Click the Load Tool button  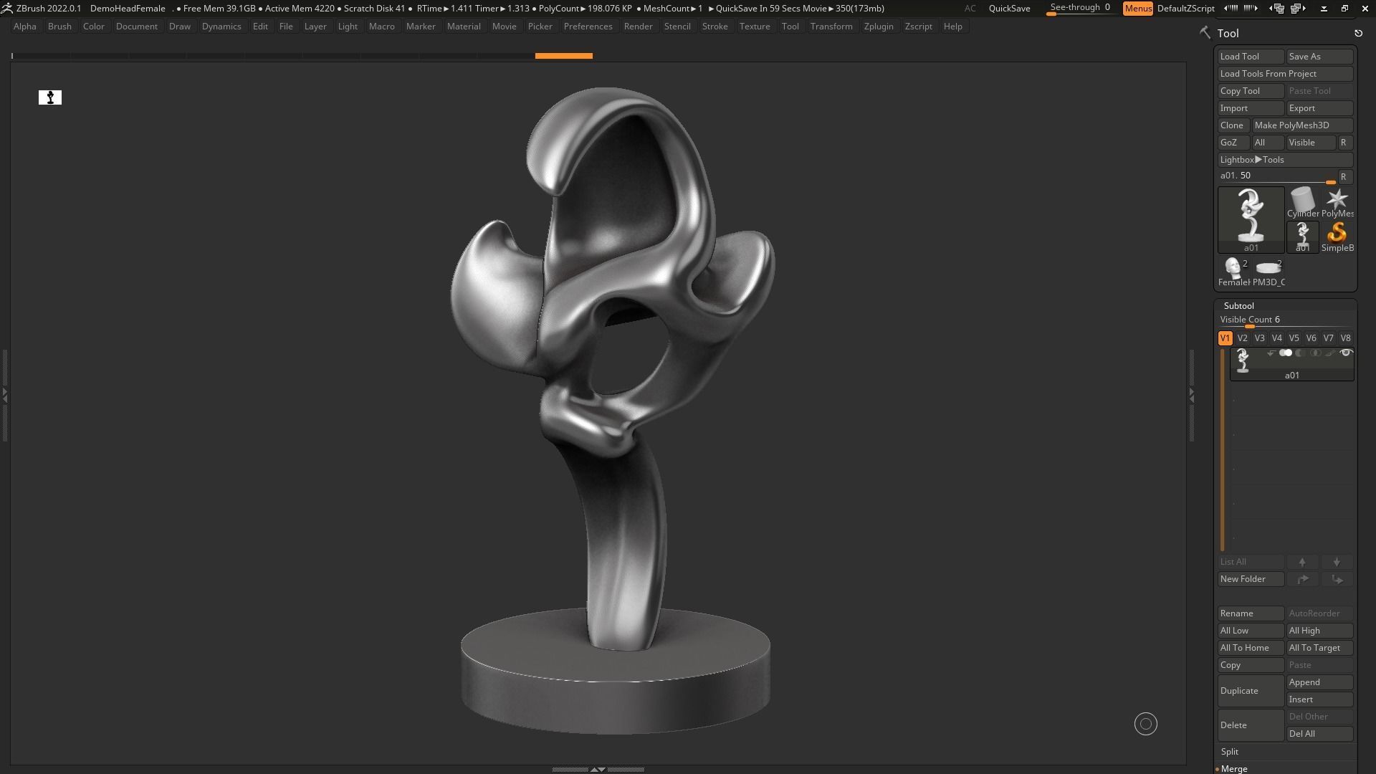click(1251, 57)
